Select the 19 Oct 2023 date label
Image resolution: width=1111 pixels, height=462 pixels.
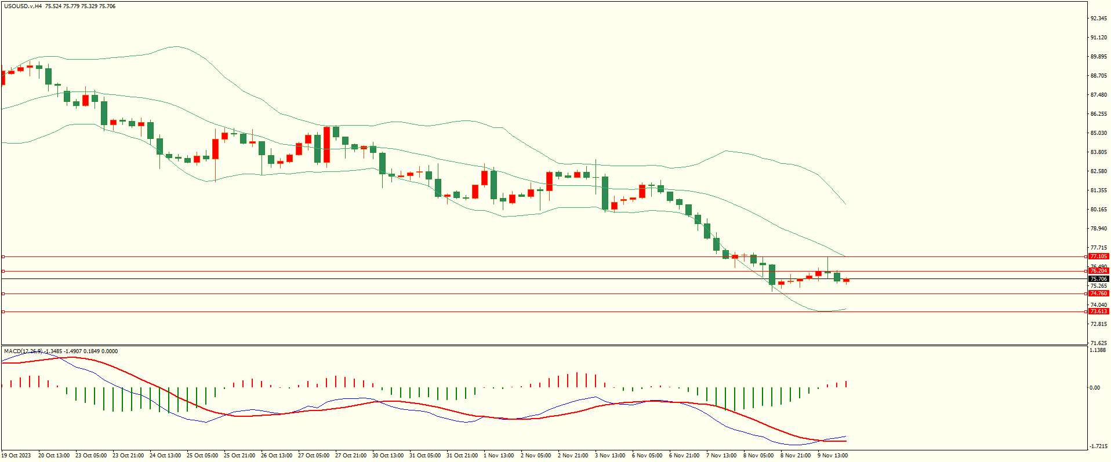(x=16, y=456)
